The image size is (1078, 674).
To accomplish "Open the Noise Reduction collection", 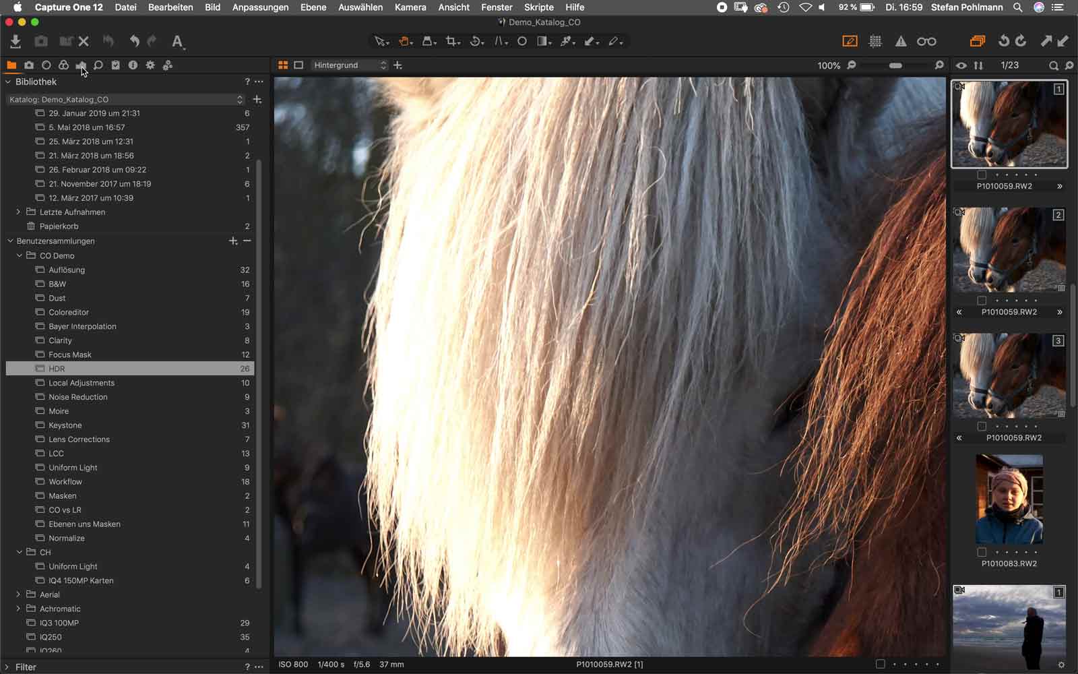I will point(78,397).
